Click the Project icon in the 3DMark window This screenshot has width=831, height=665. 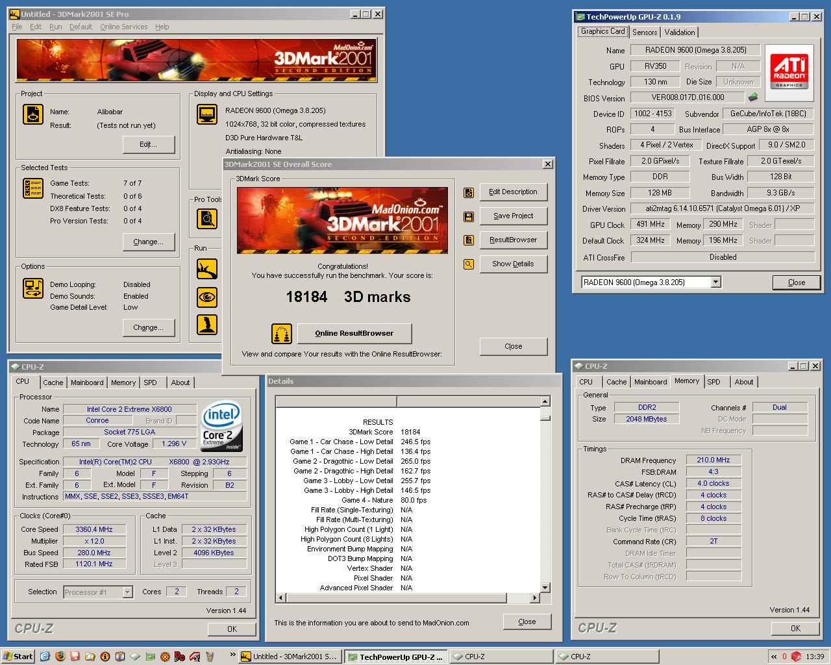[33, 114]
